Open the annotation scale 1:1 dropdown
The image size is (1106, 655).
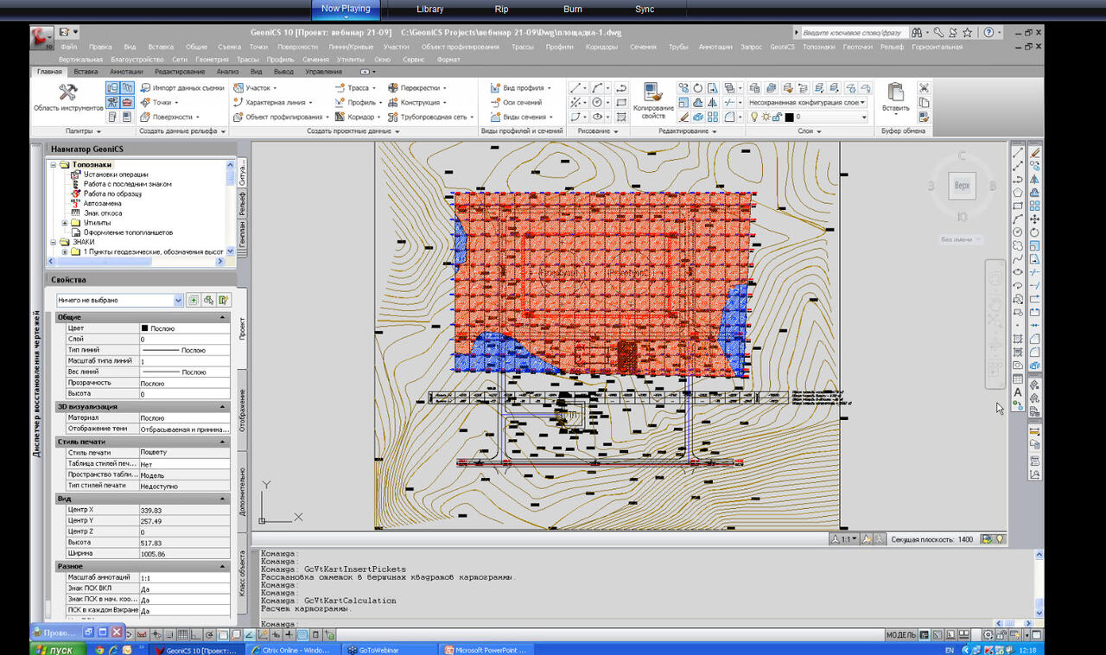[x=846, y=539]
